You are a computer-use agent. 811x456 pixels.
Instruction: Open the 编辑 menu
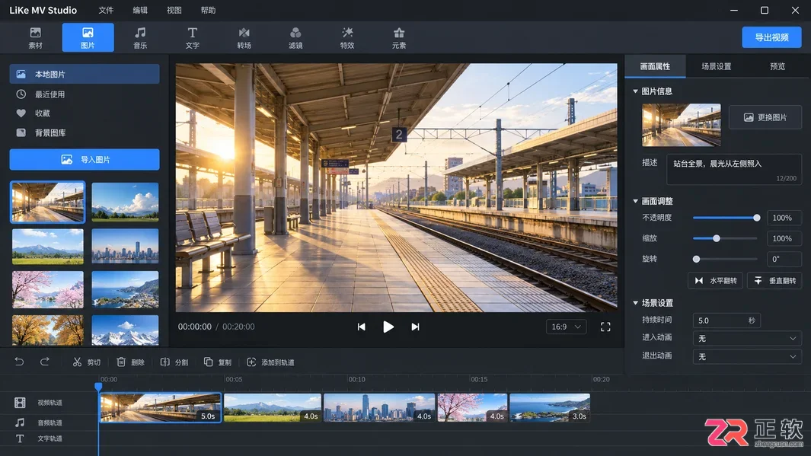(140, 11)
